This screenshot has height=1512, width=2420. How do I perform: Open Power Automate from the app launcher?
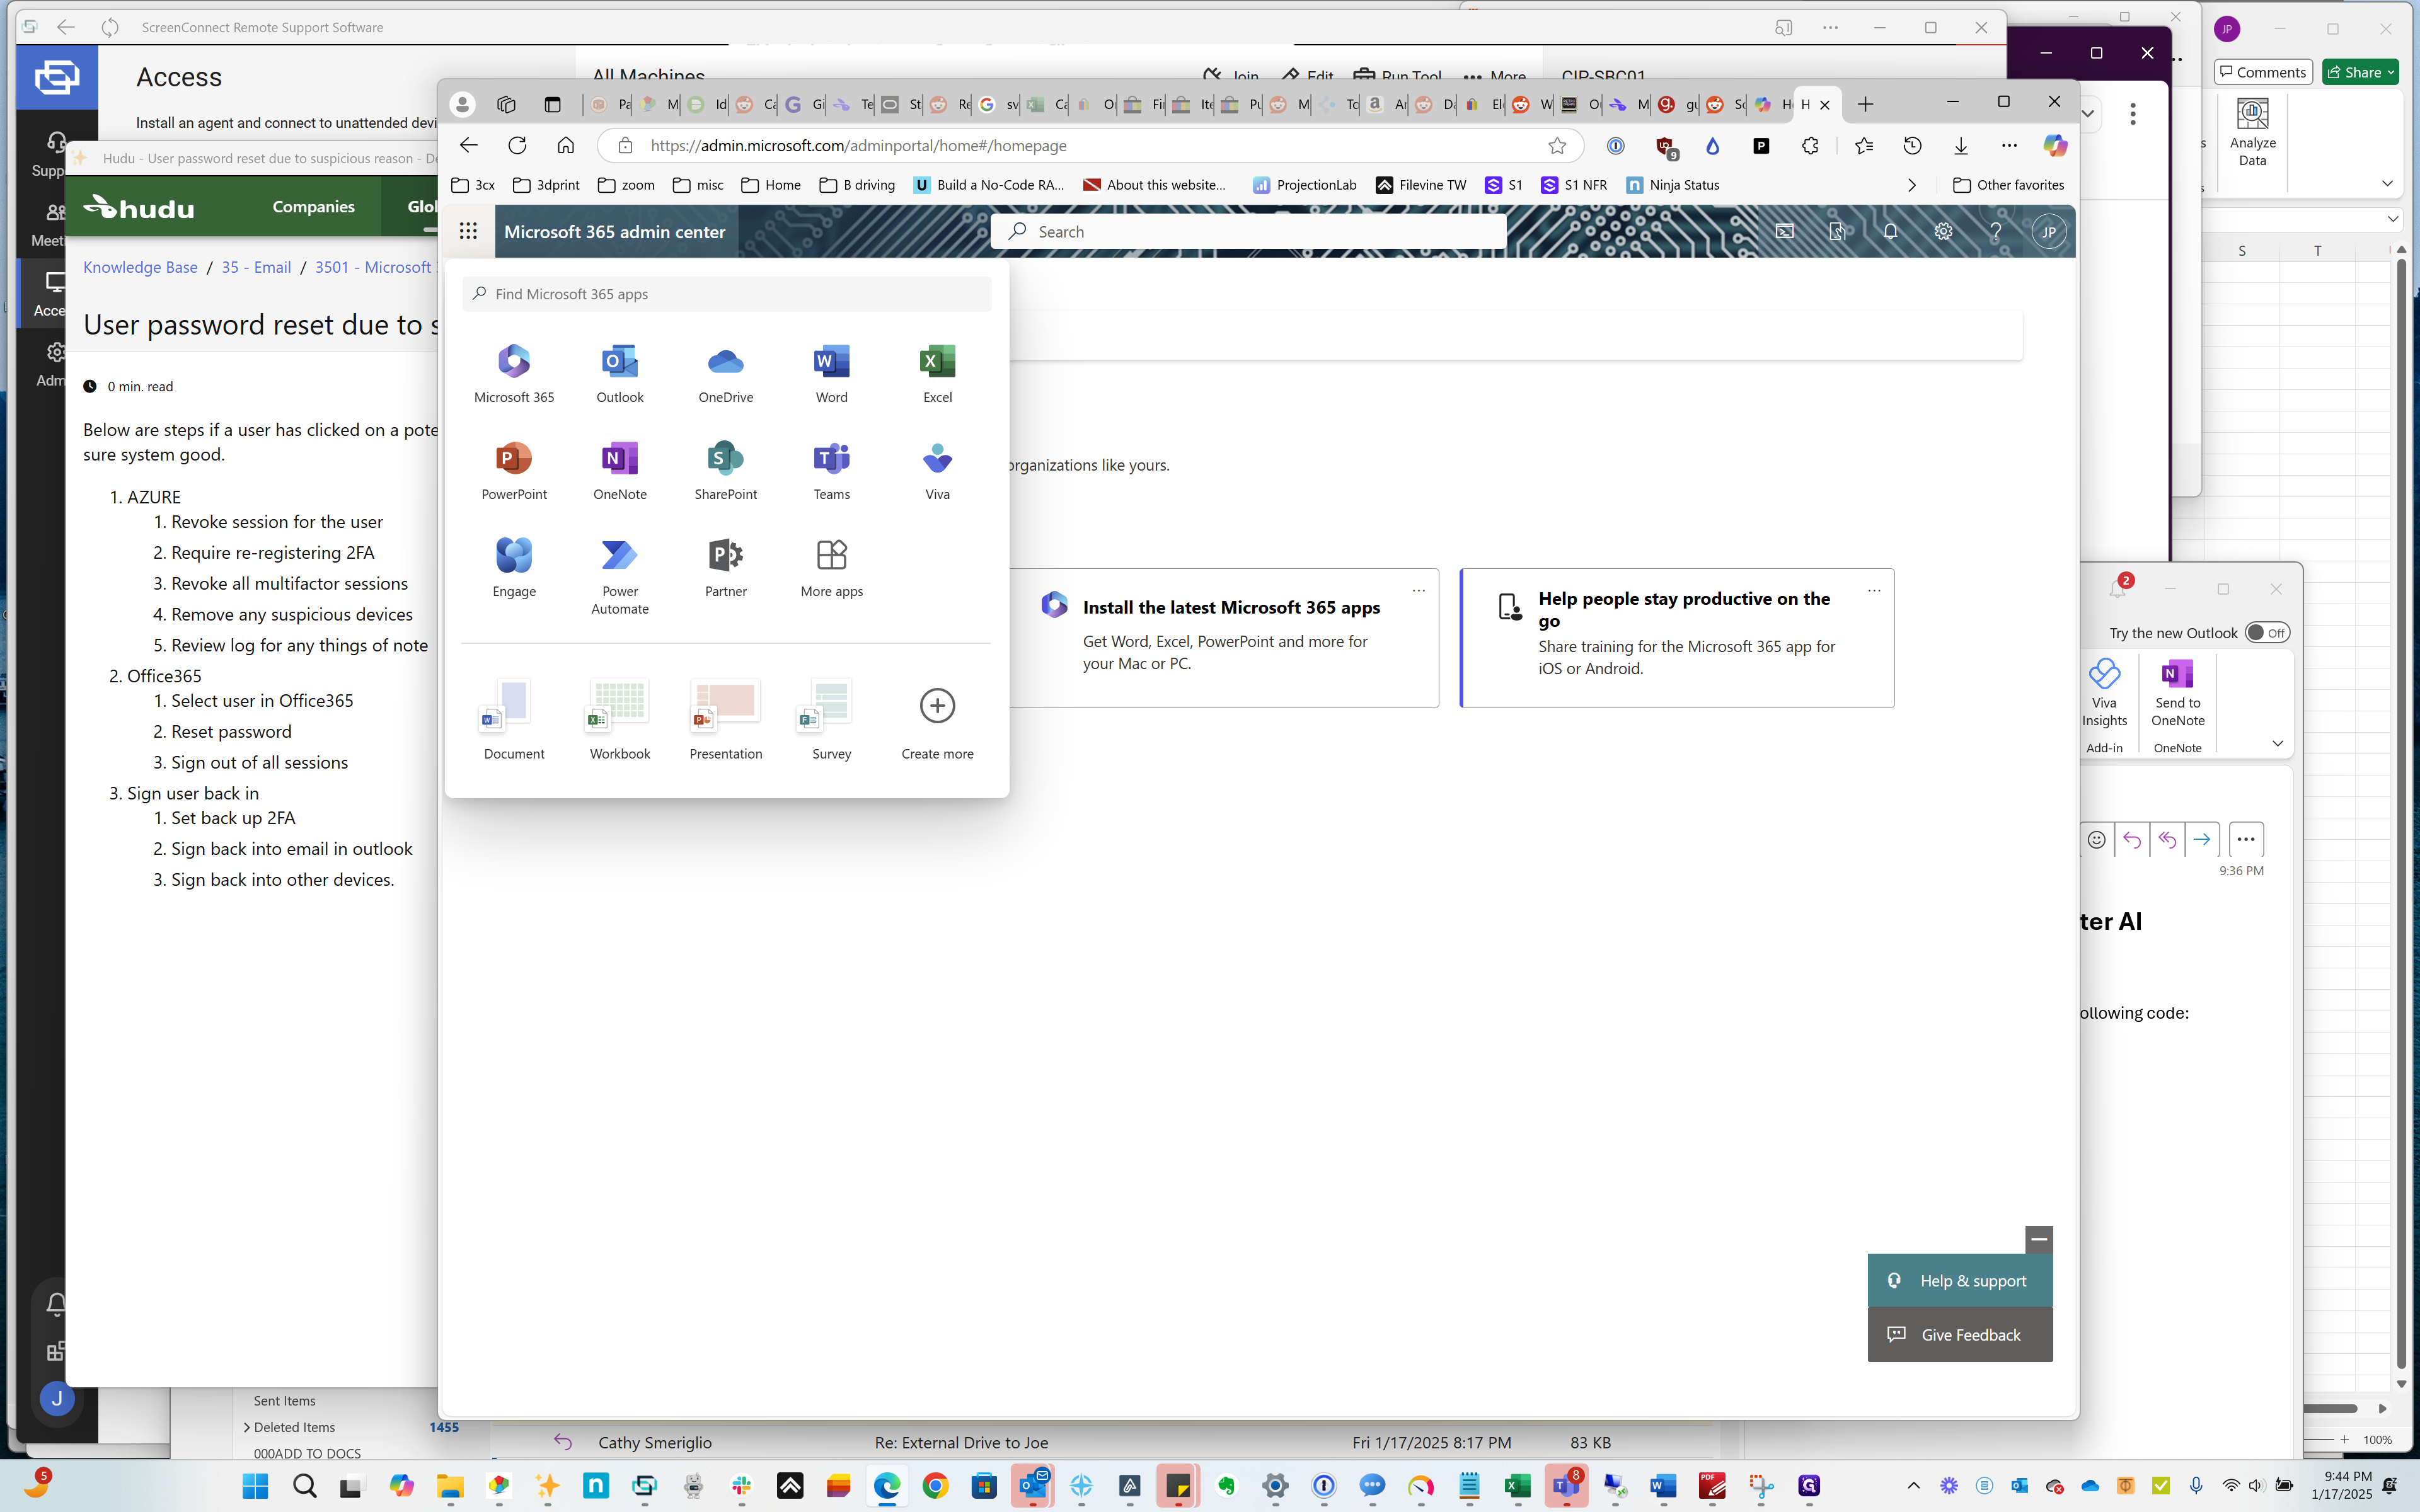pos(620,575)
